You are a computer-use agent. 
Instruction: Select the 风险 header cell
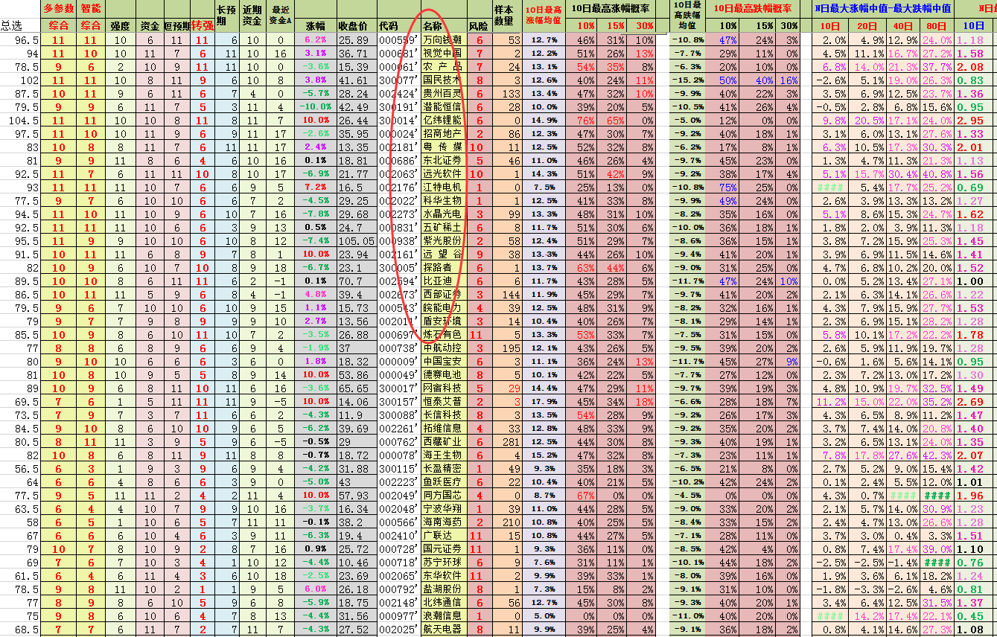coord(479,25)
